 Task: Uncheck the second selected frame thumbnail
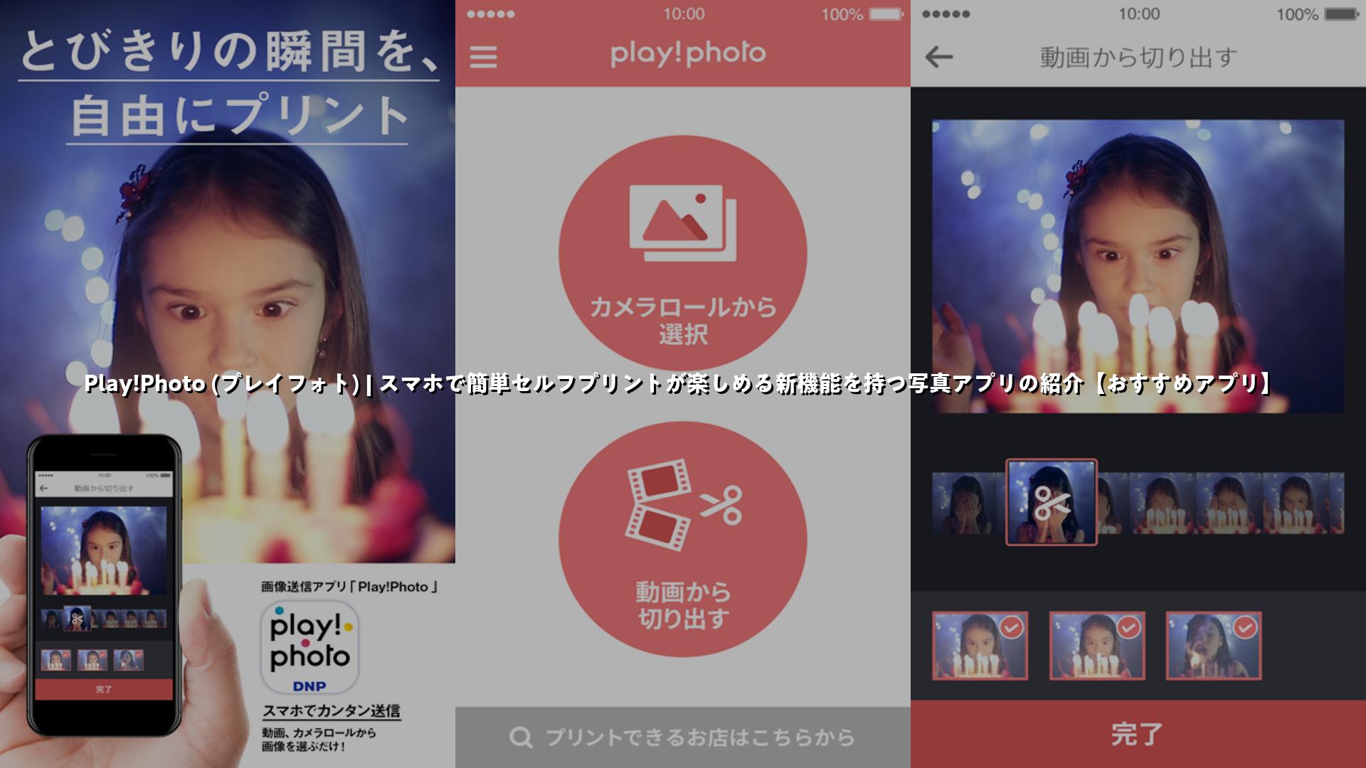[1097, 646]
